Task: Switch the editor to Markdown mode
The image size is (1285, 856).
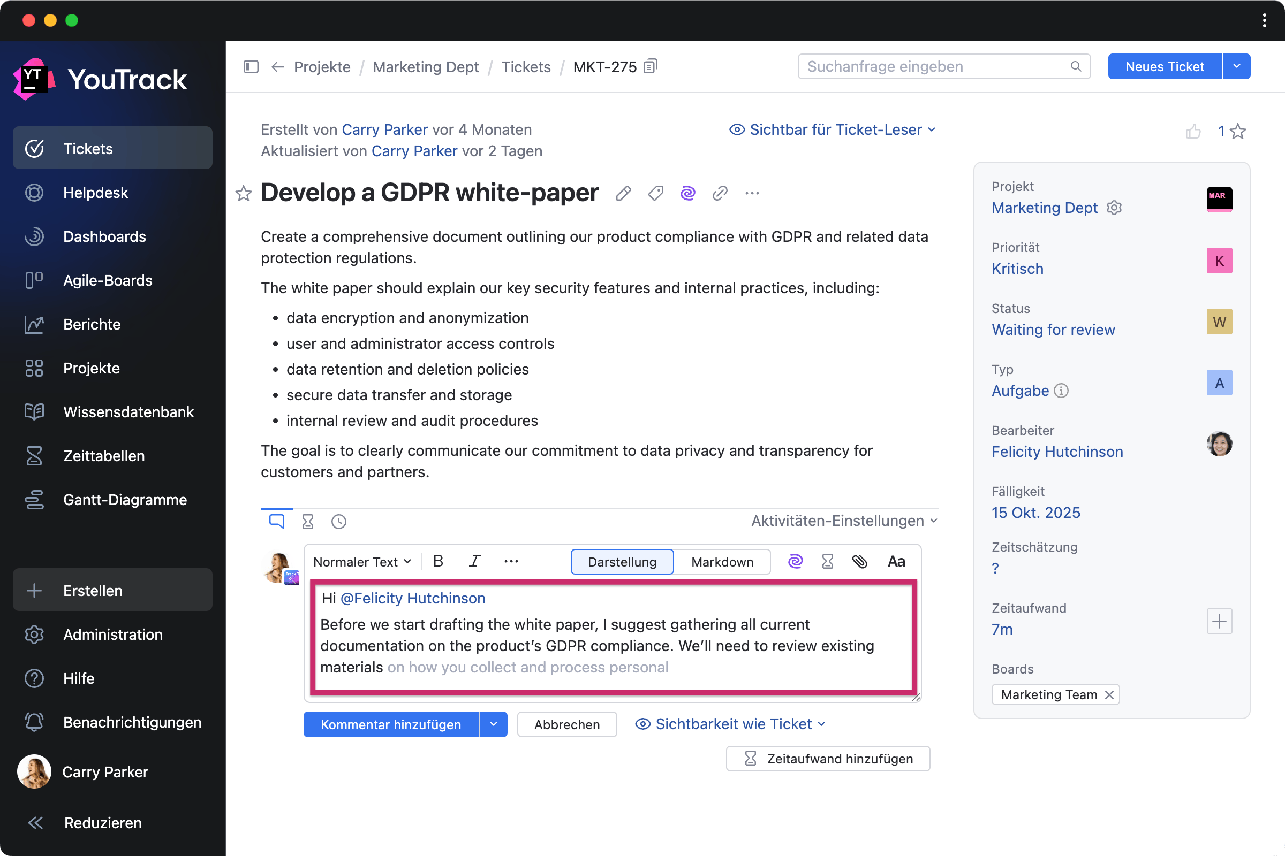Action: click(x=722, y=562)
